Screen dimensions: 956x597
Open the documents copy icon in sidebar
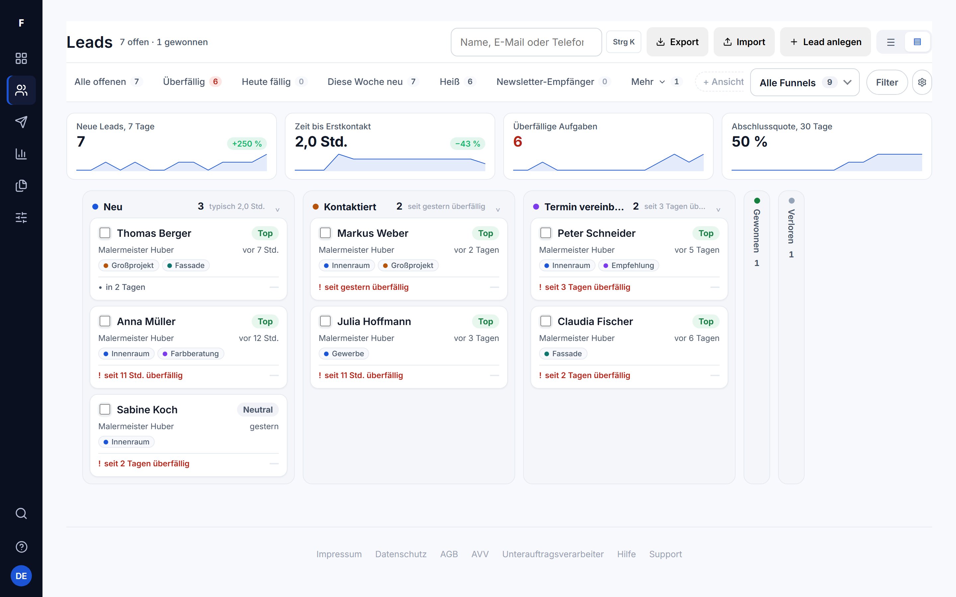(21, 186)
